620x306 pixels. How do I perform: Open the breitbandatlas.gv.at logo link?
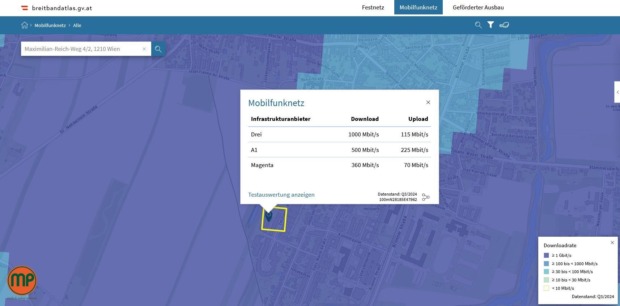coord(56,8)
